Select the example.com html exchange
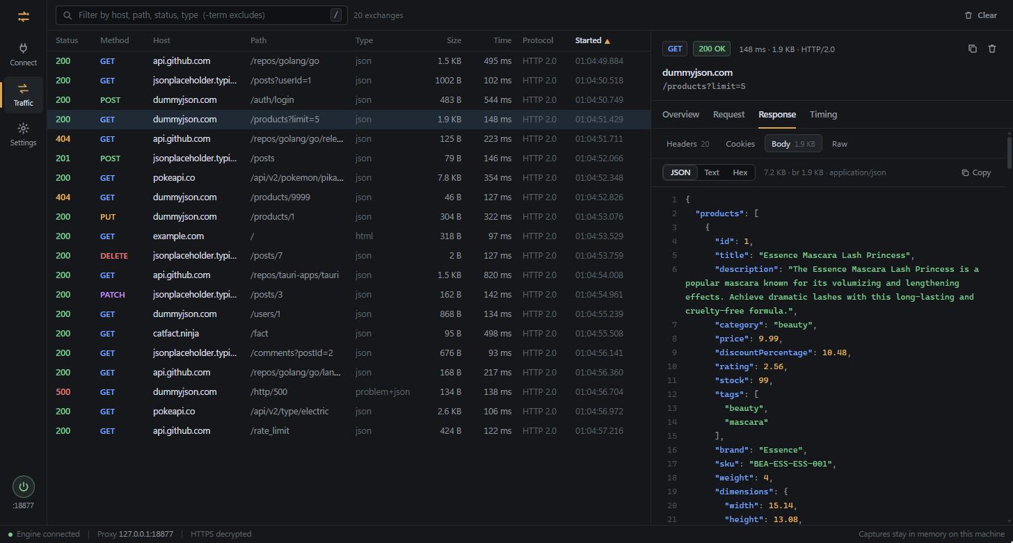The image size is (1013, 543). coord(349,236)
